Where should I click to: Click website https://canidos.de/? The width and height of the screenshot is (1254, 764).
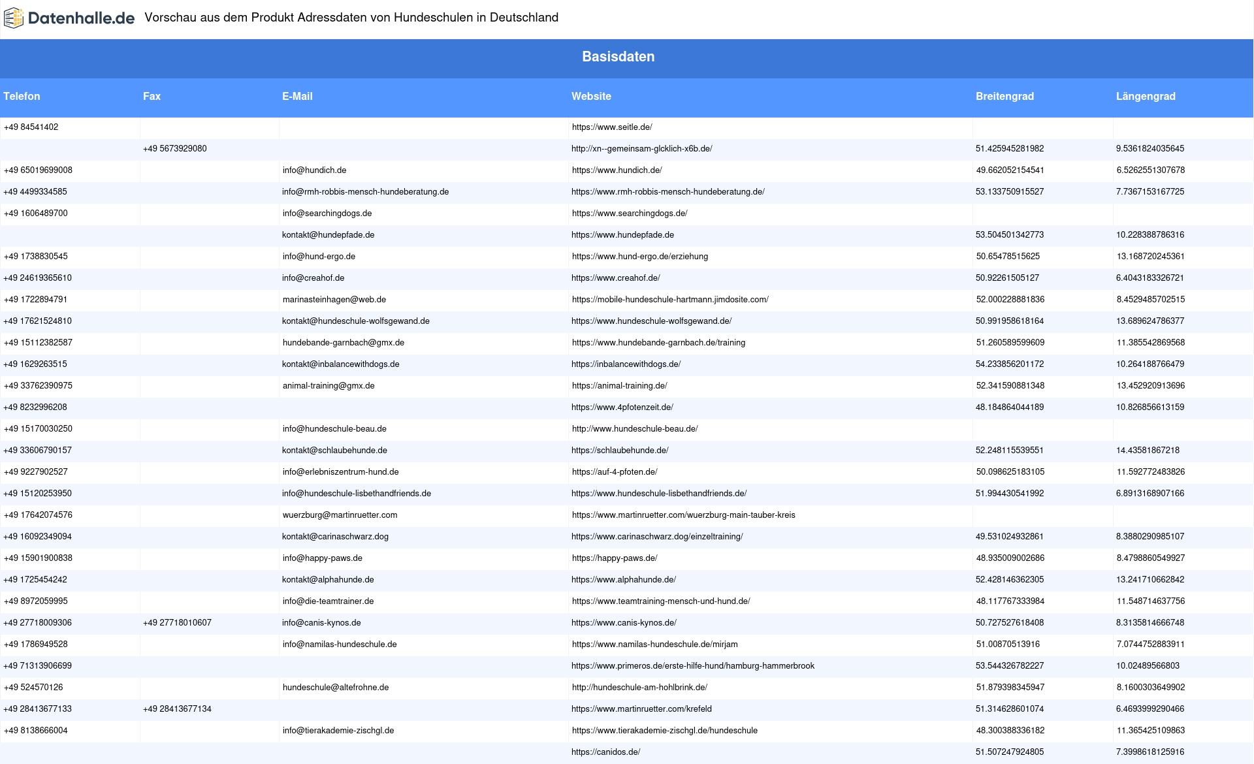click(x=605, y=752)
